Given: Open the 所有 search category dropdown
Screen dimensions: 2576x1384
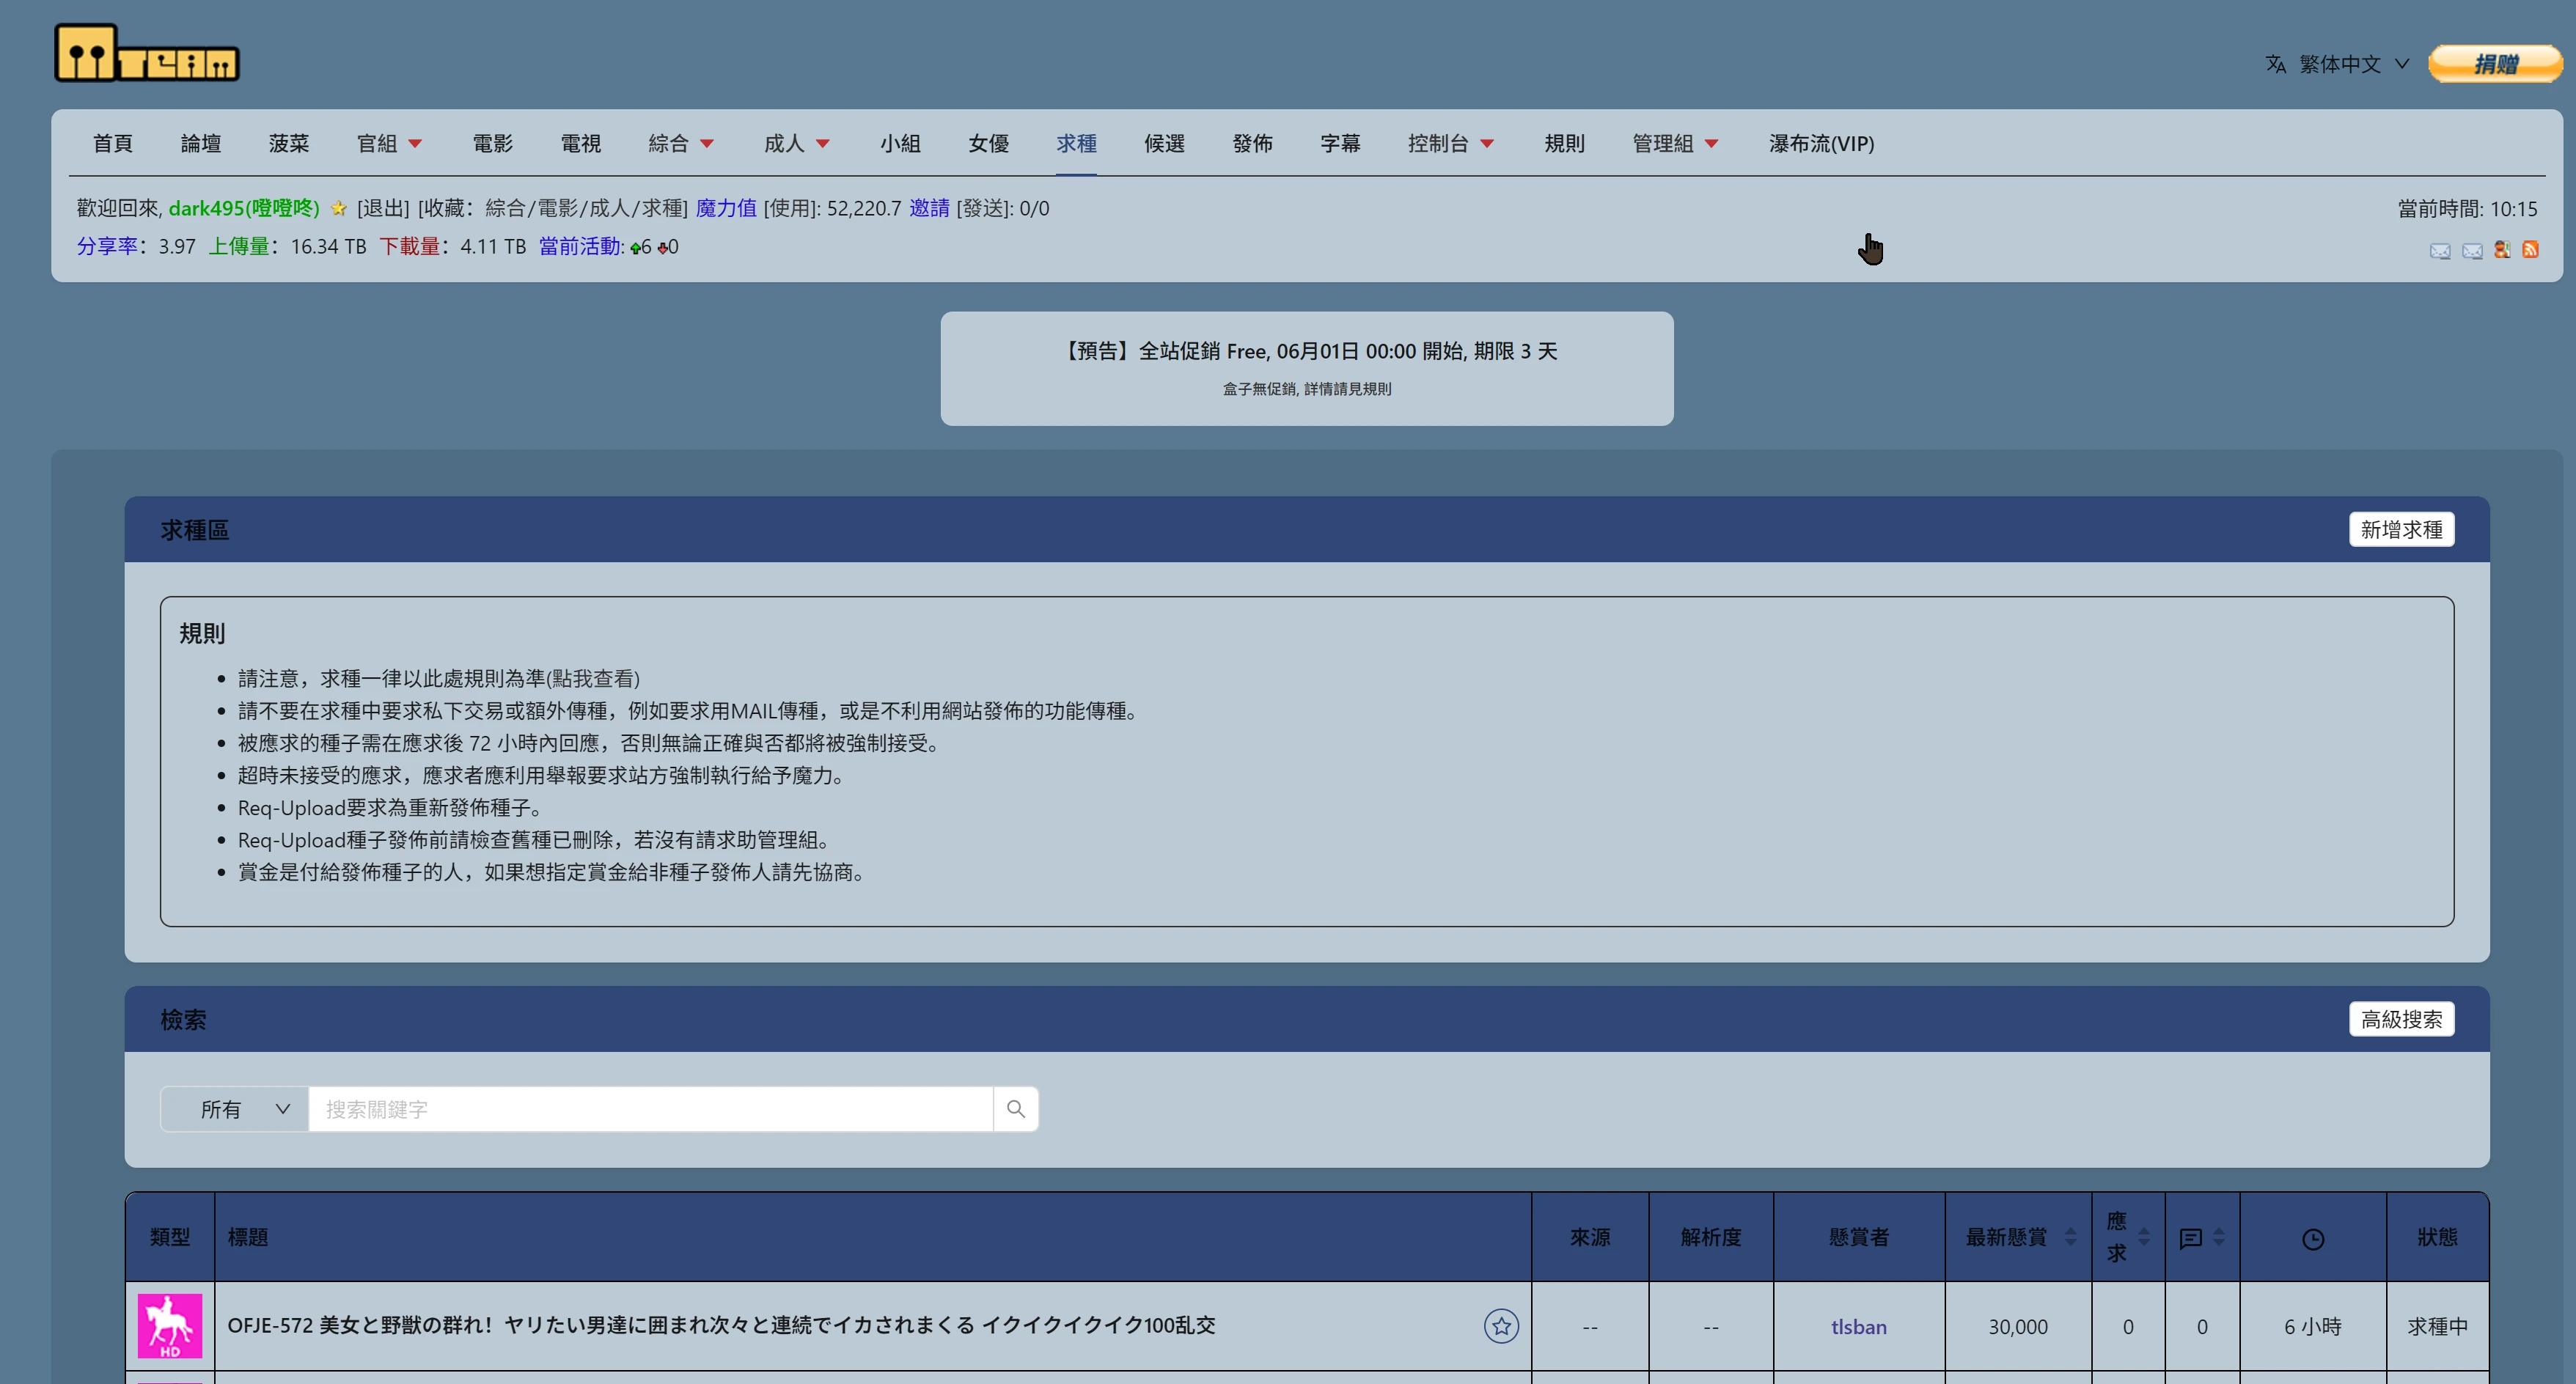Looking at the screenshot, I should point(234,1109).
